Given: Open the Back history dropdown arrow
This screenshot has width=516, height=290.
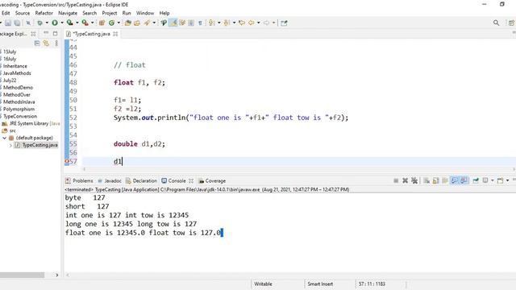Looking at the screenshot, I should click(x=258, y=23).
